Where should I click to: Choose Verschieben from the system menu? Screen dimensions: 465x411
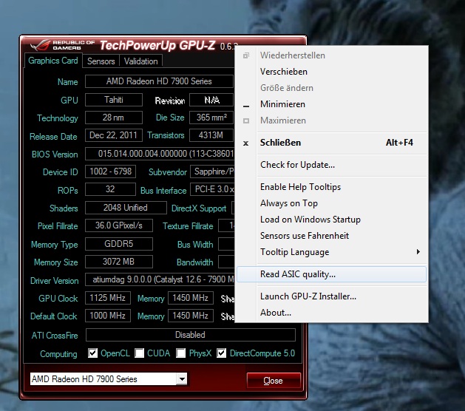[x=331, y=72]
